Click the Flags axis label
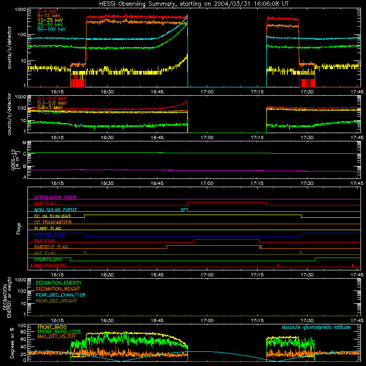The height and width of the screenshot is (366, 366). pyautogui.click(x=19, y=228)
